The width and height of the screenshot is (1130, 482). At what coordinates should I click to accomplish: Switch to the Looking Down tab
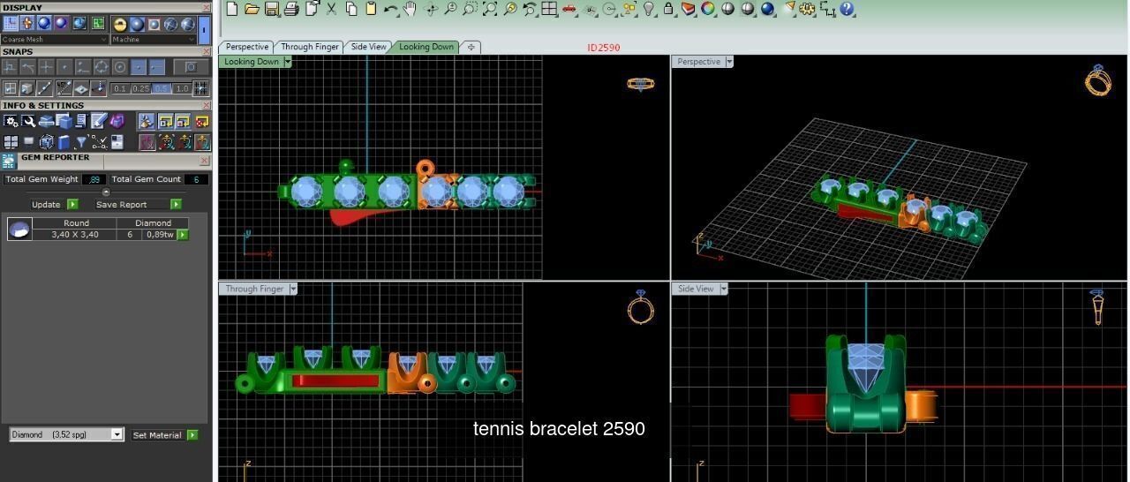pyautogui.click(x=426, y=47)
